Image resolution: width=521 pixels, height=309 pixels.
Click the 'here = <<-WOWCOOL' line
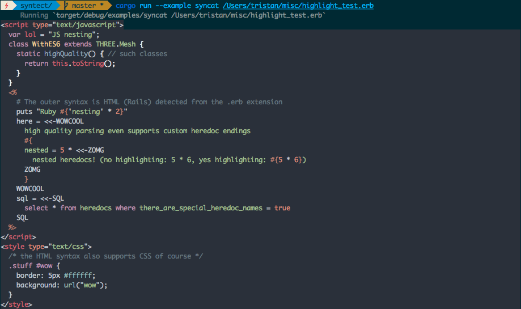(50, 121)
